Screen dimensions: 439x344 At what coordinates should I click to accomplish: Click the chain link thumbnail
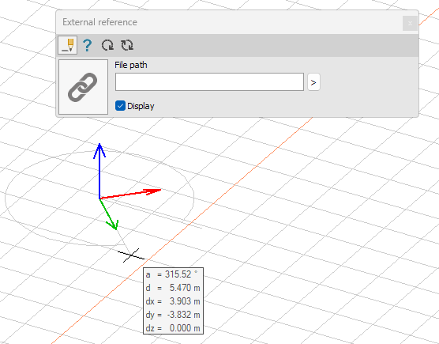(x=83, y=87)
